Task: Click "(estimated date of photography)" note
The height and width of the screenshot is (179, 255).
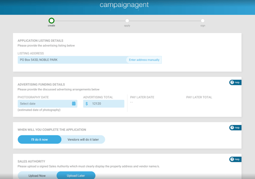Action: (39, 110)
